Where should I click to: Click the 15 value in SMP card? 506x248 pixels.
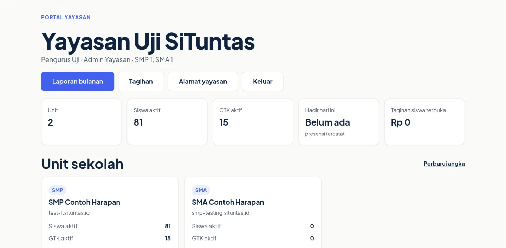[x=168, y=238]
